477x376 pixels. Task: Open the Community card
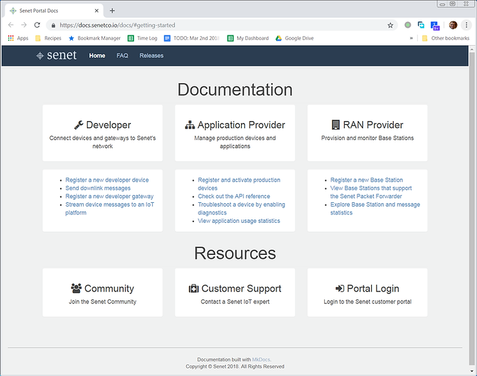[x=102, y=292]
